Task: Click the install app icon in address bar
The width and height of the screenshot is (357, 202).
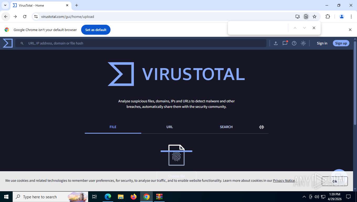Action: (x=297, y=17)
